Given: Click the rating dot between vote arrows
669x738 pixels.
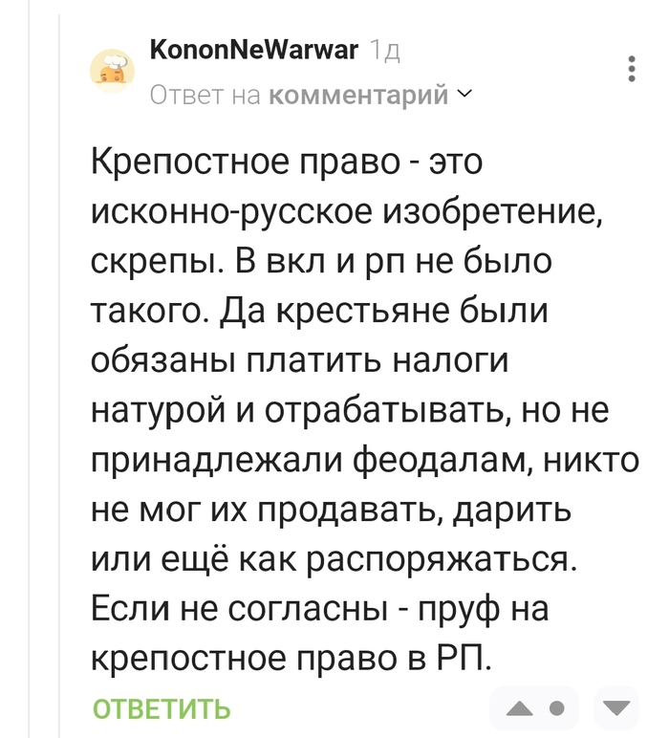Looking at the screenshot, I should pos(556,707).
